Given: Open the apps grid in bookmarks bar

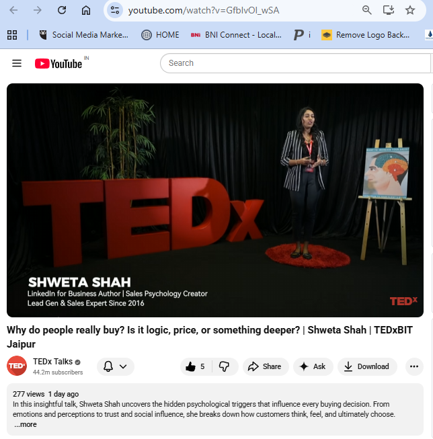Looking at the screenshot, I should (x=12, y=35).
